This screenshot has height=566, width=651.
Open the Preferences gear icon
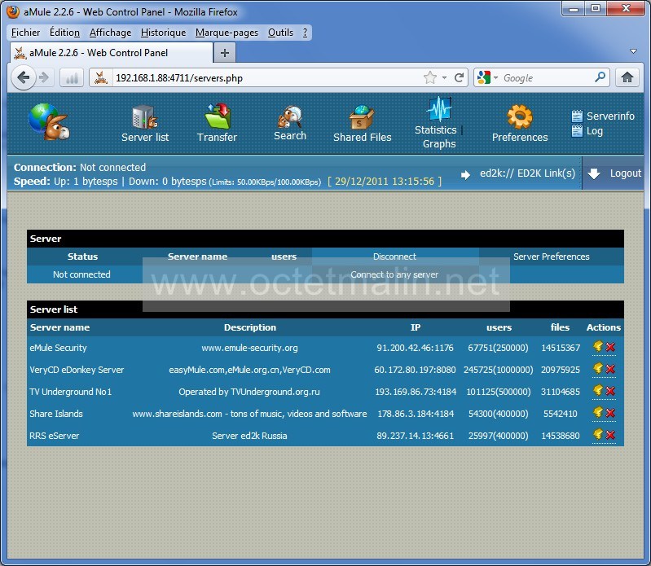pos(519,116)
